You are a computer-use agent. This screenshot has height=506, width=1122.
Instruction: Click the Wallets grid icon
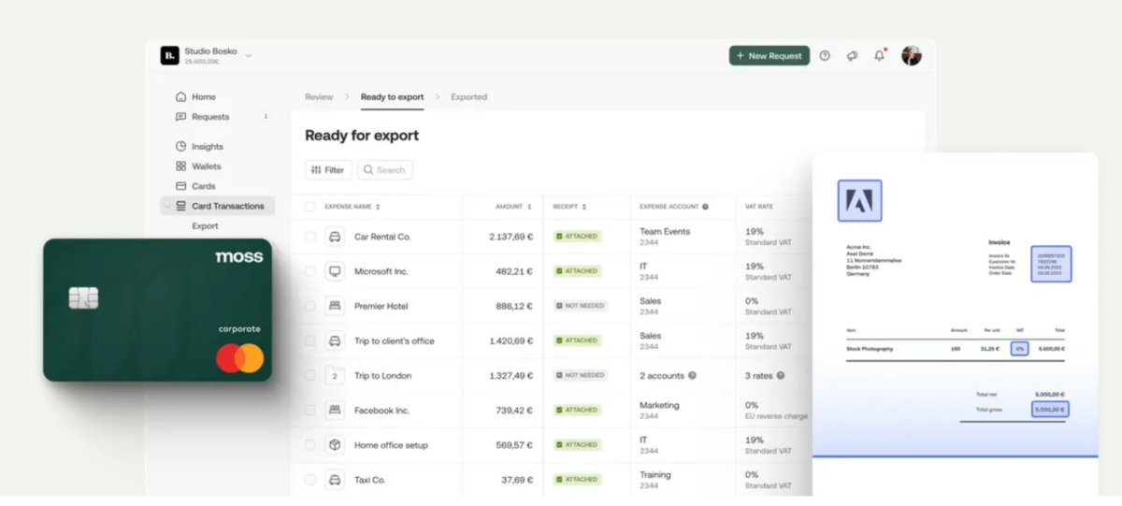[x=181, y=166]
